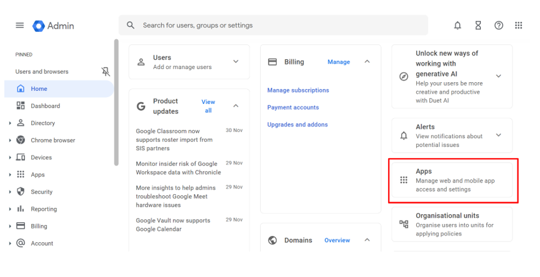Expand the Security tree arrow

10,192
